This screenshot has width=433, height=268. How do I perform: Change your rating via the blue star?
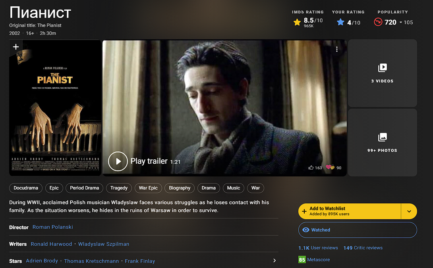coord(340,22)
